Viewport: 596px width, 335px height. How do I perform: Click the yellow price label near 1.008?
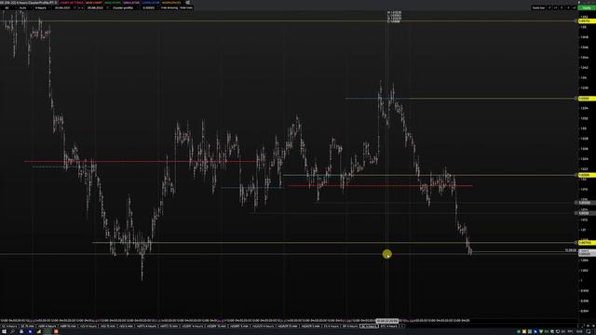(x=587, y=242)
